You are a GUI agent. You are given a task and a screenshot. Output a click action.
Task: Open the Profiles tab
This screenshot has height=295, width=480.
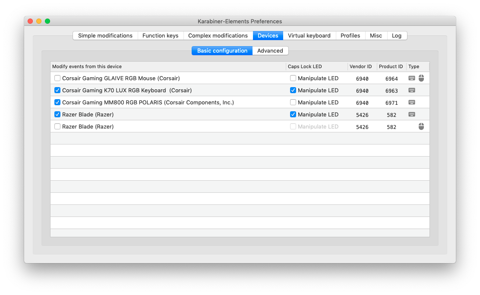click(350, 35)
